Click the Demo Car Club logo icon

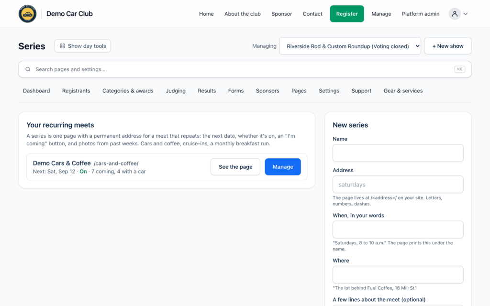[x=27, y=14]
